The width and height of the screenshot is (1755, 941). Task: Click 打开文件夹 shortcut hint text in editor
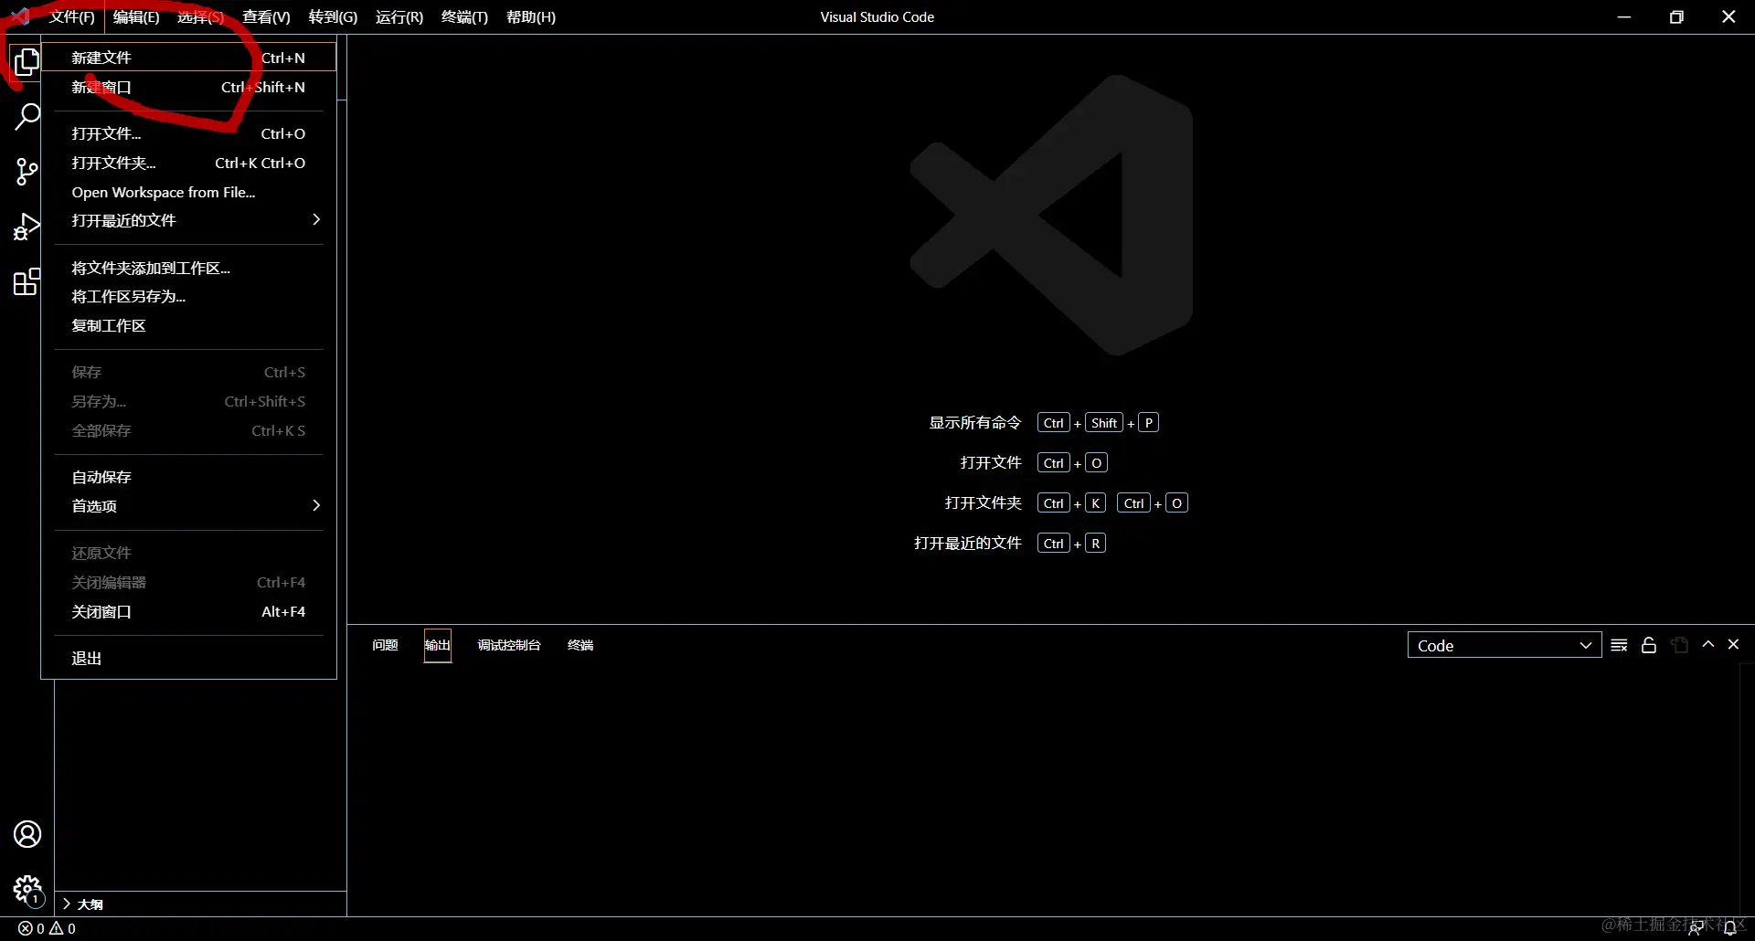pyautogui.click(x=984, y=503)
